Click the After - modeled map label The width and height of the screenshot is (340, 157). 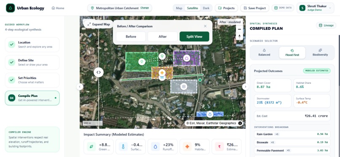[x=230, y=22]
